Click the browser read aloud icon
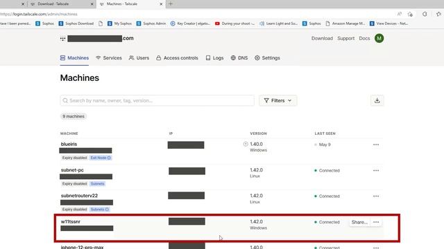The width and height of the screenshot is (444, 249). click(x=400, y=14)
